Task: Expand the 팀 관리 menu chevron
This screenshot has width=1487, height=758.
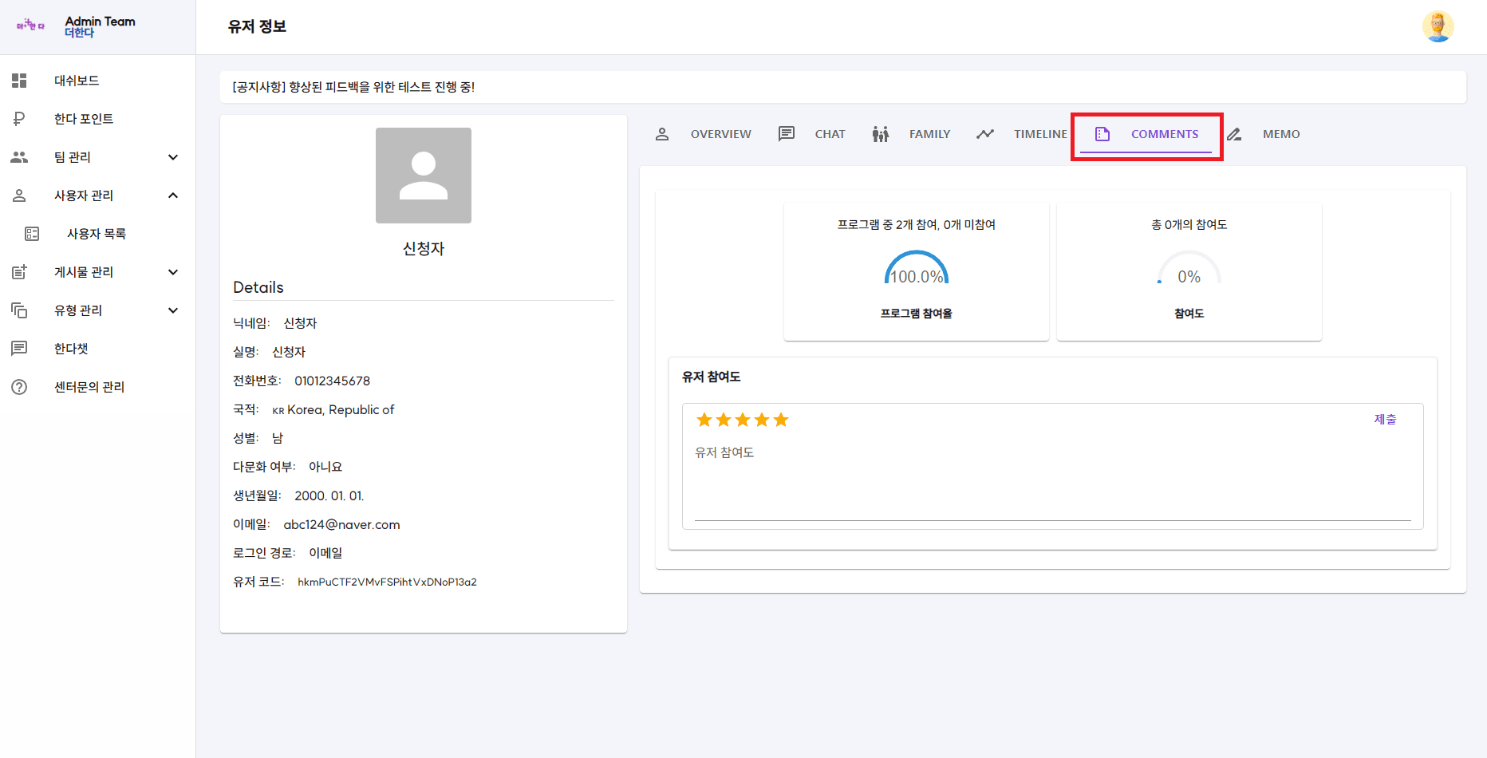Action: pos(173,157)
